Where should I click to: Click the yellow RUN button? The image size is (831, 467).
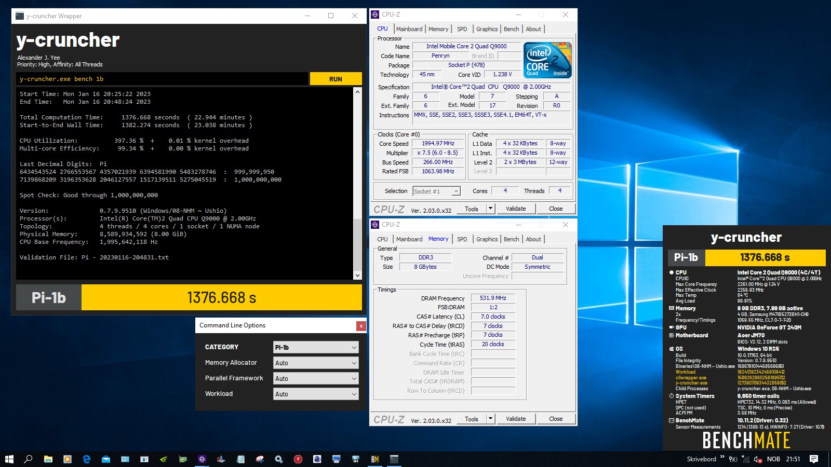click(336, 79)
